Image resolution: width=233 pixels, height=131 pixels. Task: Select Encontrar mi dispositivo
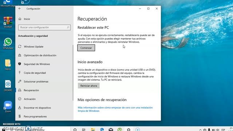(37, 108)
